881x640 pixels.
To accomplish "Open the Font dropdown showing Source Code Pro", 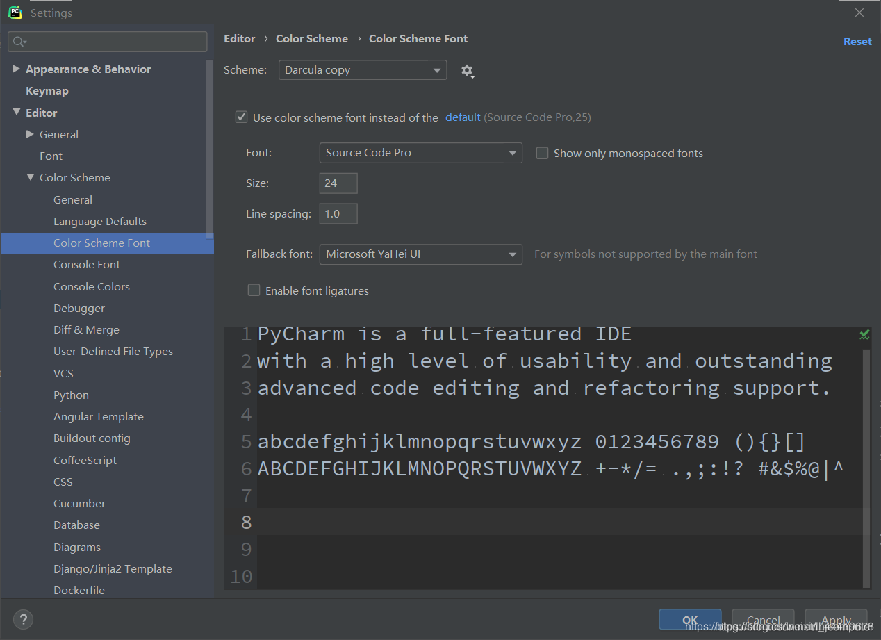I will 420,153.
